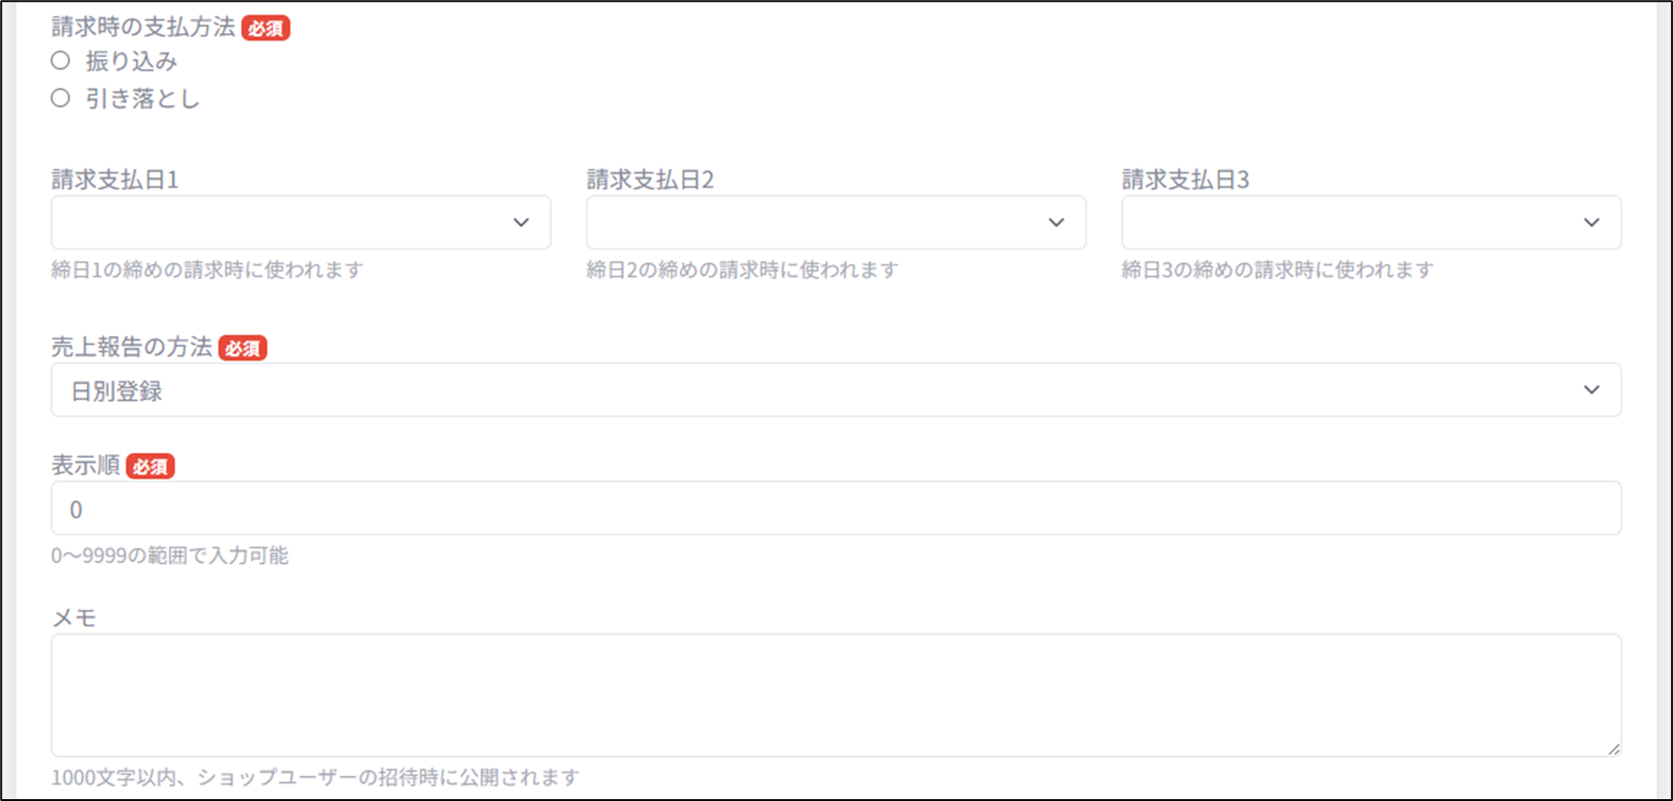Viewport: 1673px width, 801px height.
Task: Click the 請求支払日1 field label
Action: 115,179
